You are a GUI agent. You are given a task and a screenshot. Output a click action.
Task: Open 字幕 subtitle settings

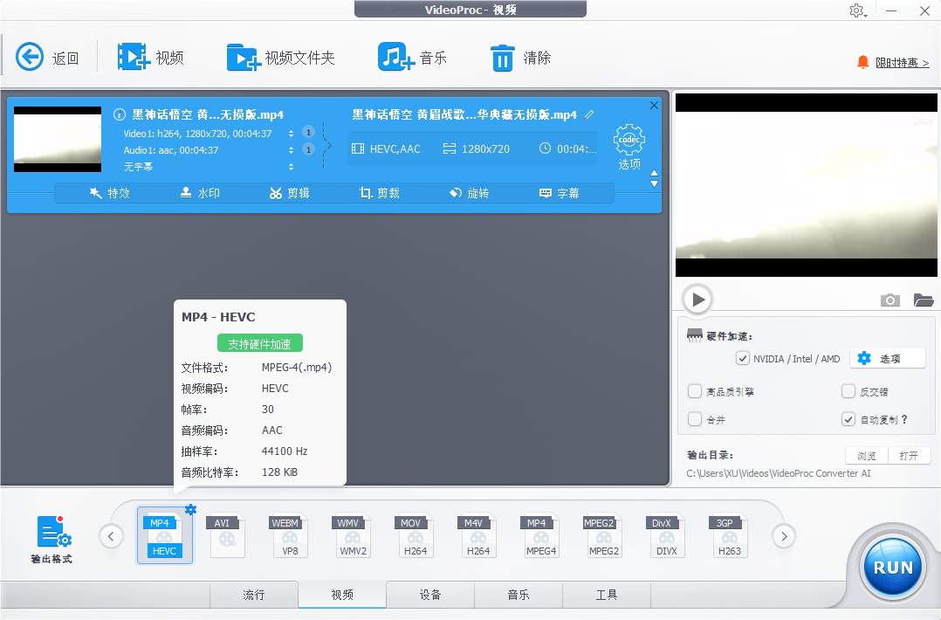[x=561, y=193]
